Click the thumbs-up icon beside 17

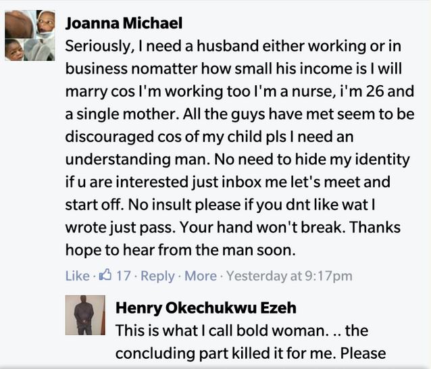[x=105, y=276]
